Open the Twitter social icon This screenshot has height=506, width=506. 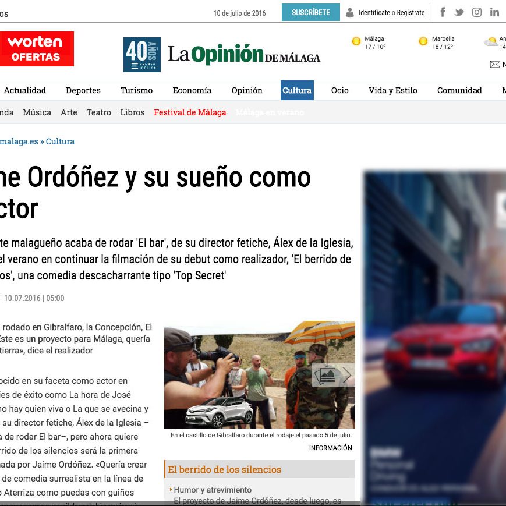[459, 12]
